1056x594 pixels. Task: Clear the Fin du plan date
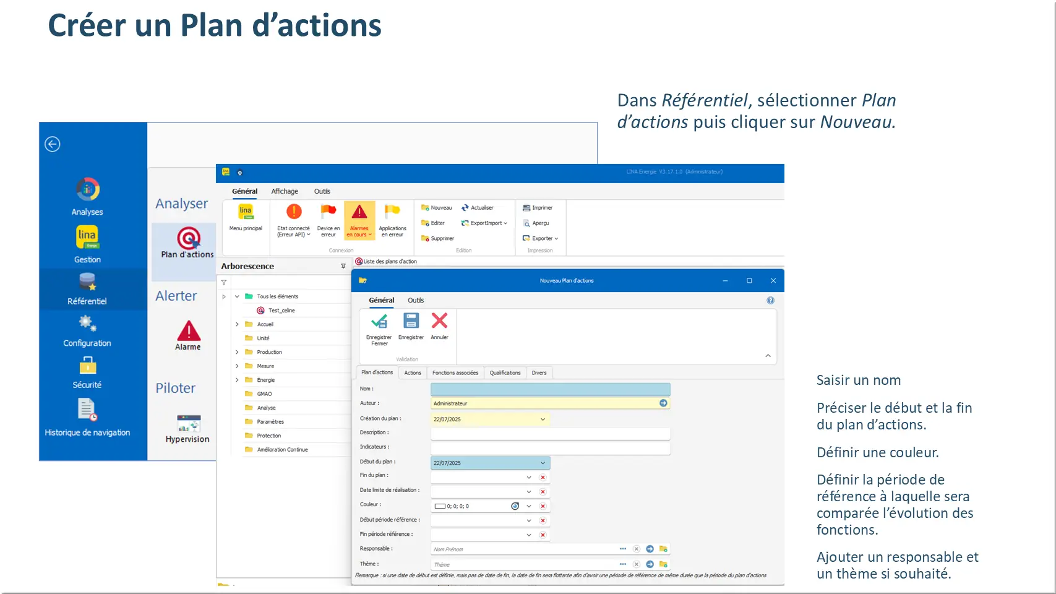coord(543,477)
